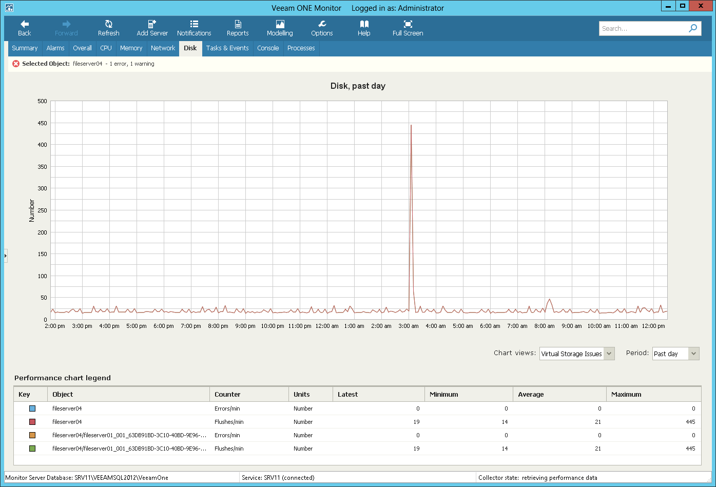Click 'Service: SRV11 (connected)' status entry
This screenshot has width=716, height=487.
(x=278, y=477)
